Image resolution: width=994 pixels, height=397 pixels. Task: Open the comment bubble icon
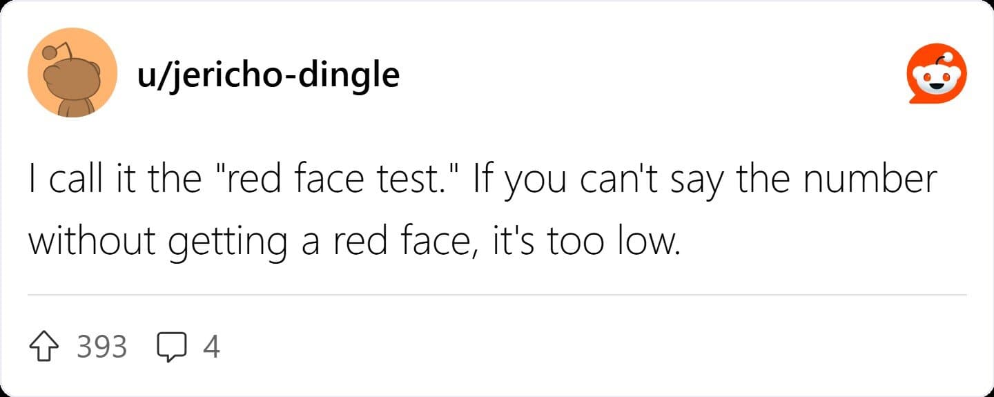[x=172, y=347]
